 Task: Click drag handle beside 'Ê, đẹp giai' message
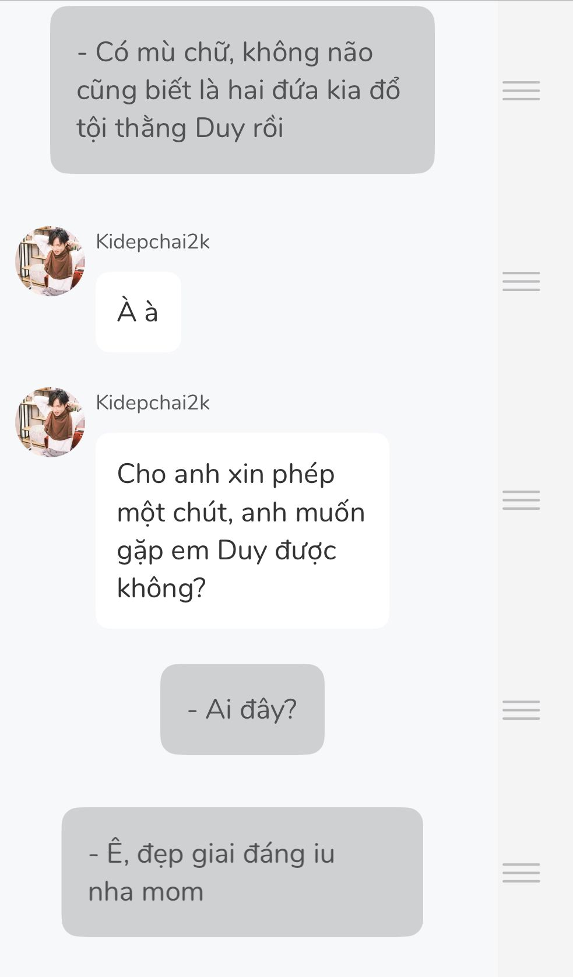coord(521,873)
